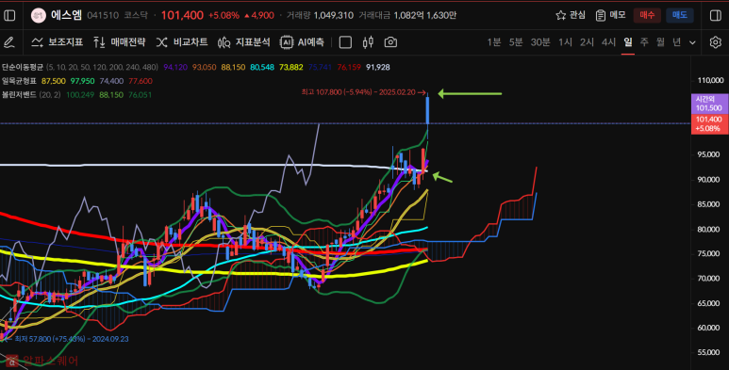Open chart settings gear icon

pyautogui.click(x=716, y=42)
